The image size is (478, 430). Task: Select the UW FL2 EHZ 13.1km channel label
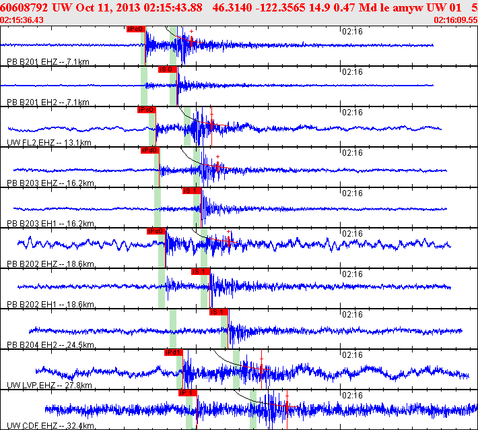[48, 143]
